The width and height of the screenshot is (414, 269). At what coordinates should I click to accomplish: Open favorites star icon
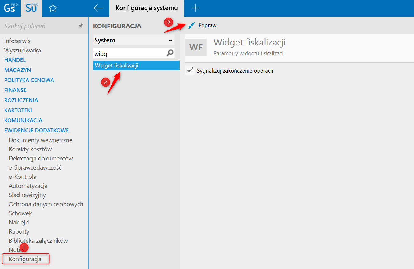pyautogui.click(x=53, y=8)
